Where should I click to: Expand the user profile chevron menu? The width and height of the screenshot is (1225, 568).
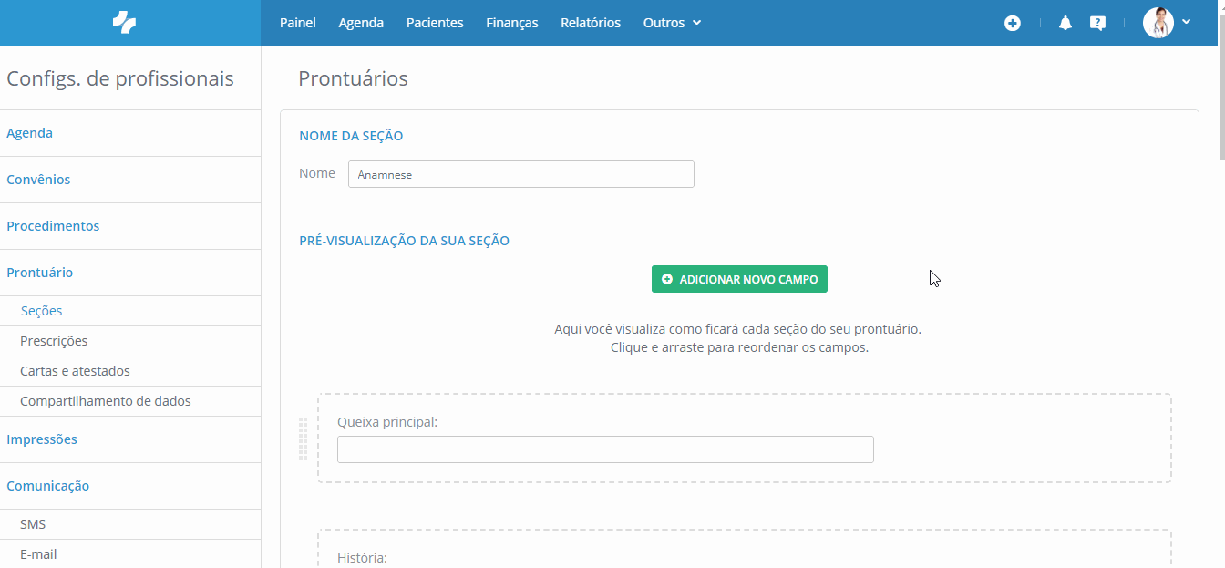[x=1187, y=22]
